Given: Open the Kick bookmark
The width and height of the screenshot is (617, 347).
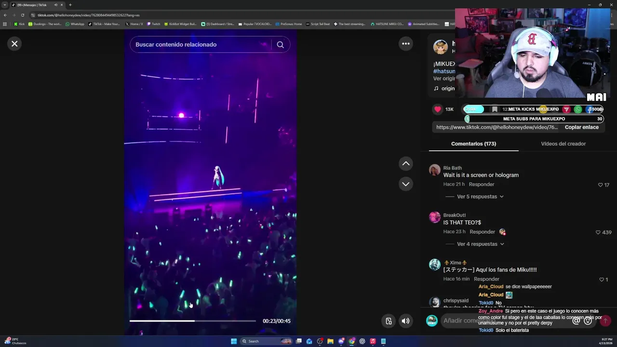Looking at the screenshot, I should 19,24.
